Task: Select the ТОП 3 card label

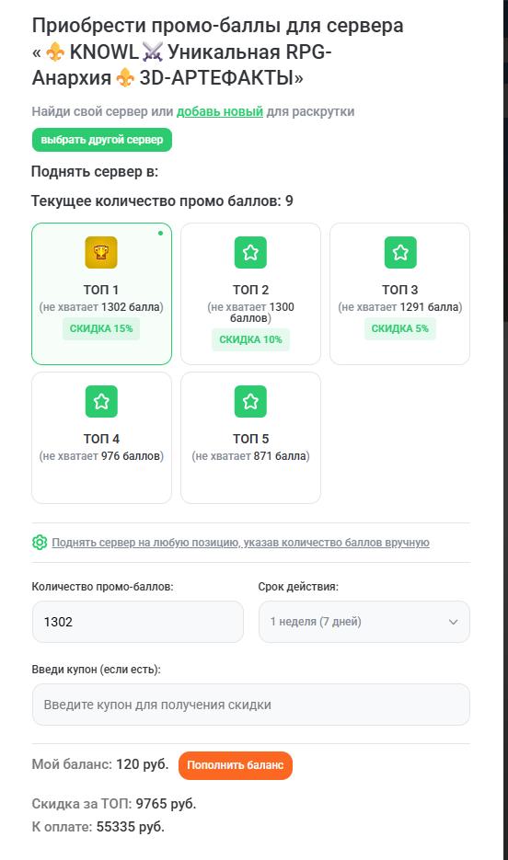Action: point(400,290)
